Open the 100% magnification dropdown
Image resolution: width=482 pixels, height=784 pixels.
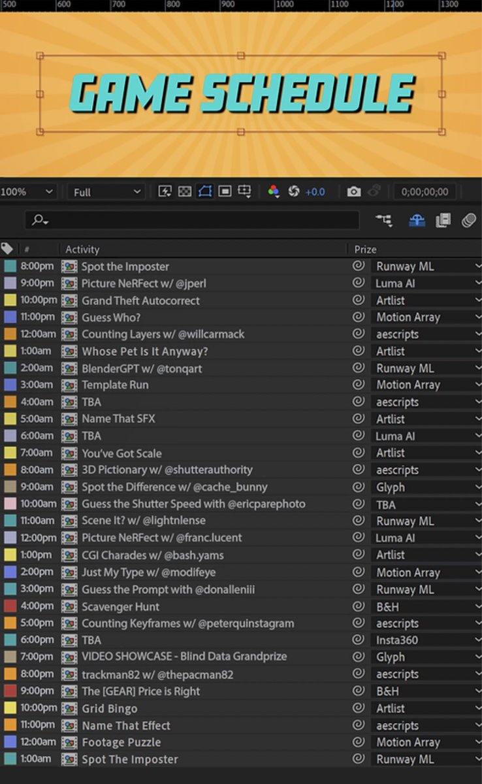coord(27,192)
